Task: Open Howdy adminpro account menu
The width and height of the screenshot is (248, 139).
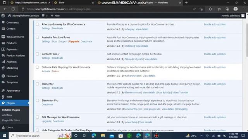Action: (233, 15)
